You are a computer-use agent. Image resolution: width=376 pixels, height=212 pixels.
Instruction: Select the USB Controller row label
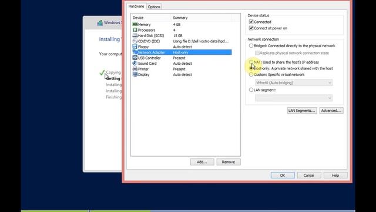[149, 58]
